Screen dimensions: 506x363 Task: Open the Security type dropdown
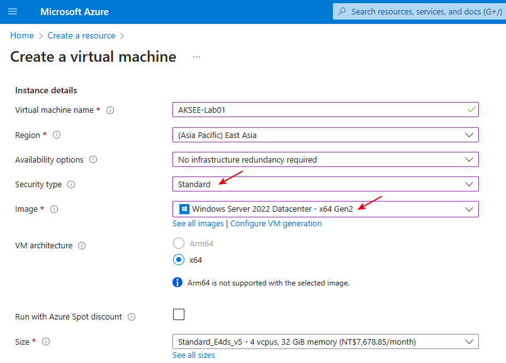[x=325, y=184]
